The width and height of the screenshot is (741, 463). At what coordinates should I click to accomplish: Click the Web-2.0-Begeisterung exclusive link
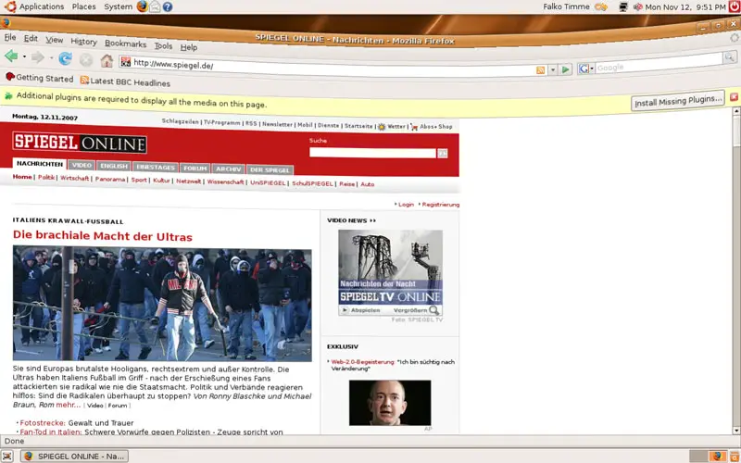click(x=362, y=362)
